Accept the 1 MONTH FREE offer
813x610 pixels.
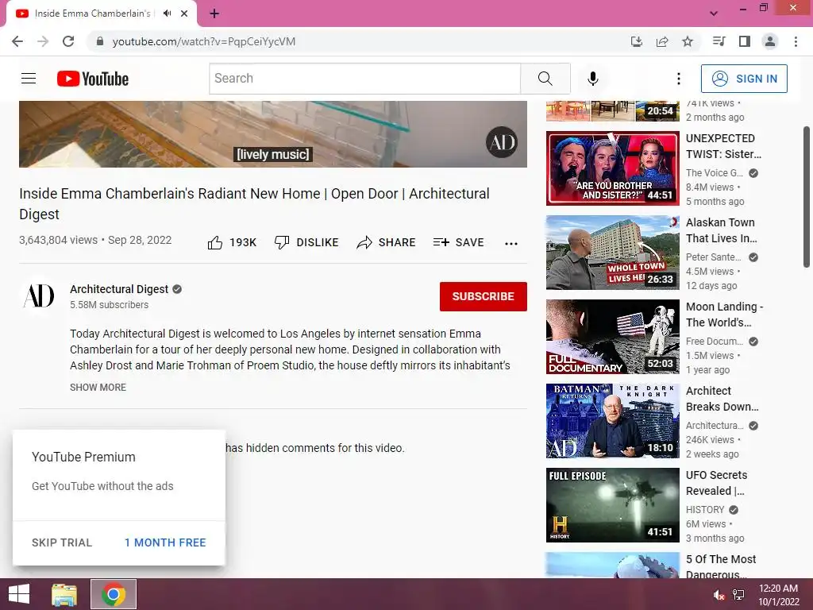pyautogui.click(x=165, y=542)
